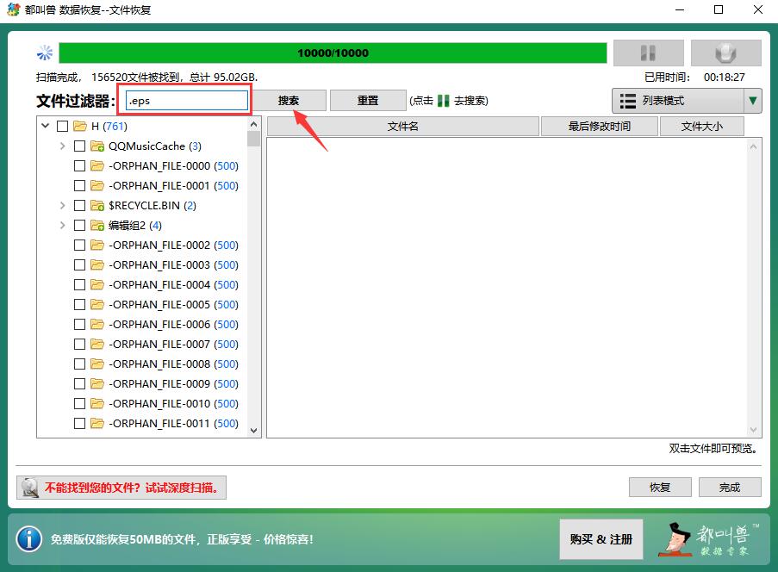Viewport: 778px width, 572px height.
Task: Click the green scan progress bar
Action: pos(333,53)
